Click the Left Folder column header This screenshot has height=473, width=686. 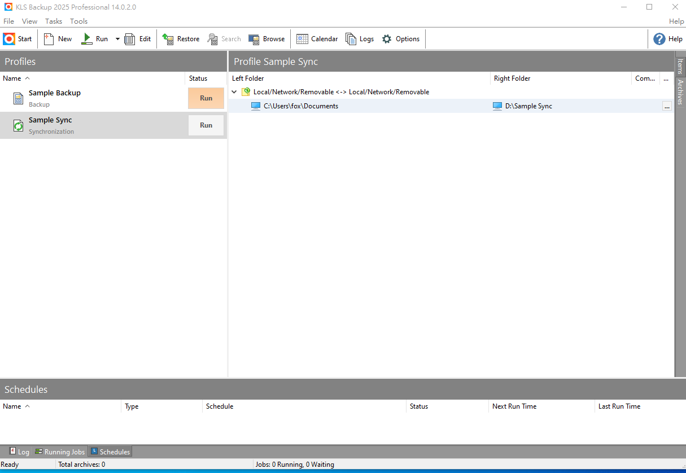[x=360, y=78]
